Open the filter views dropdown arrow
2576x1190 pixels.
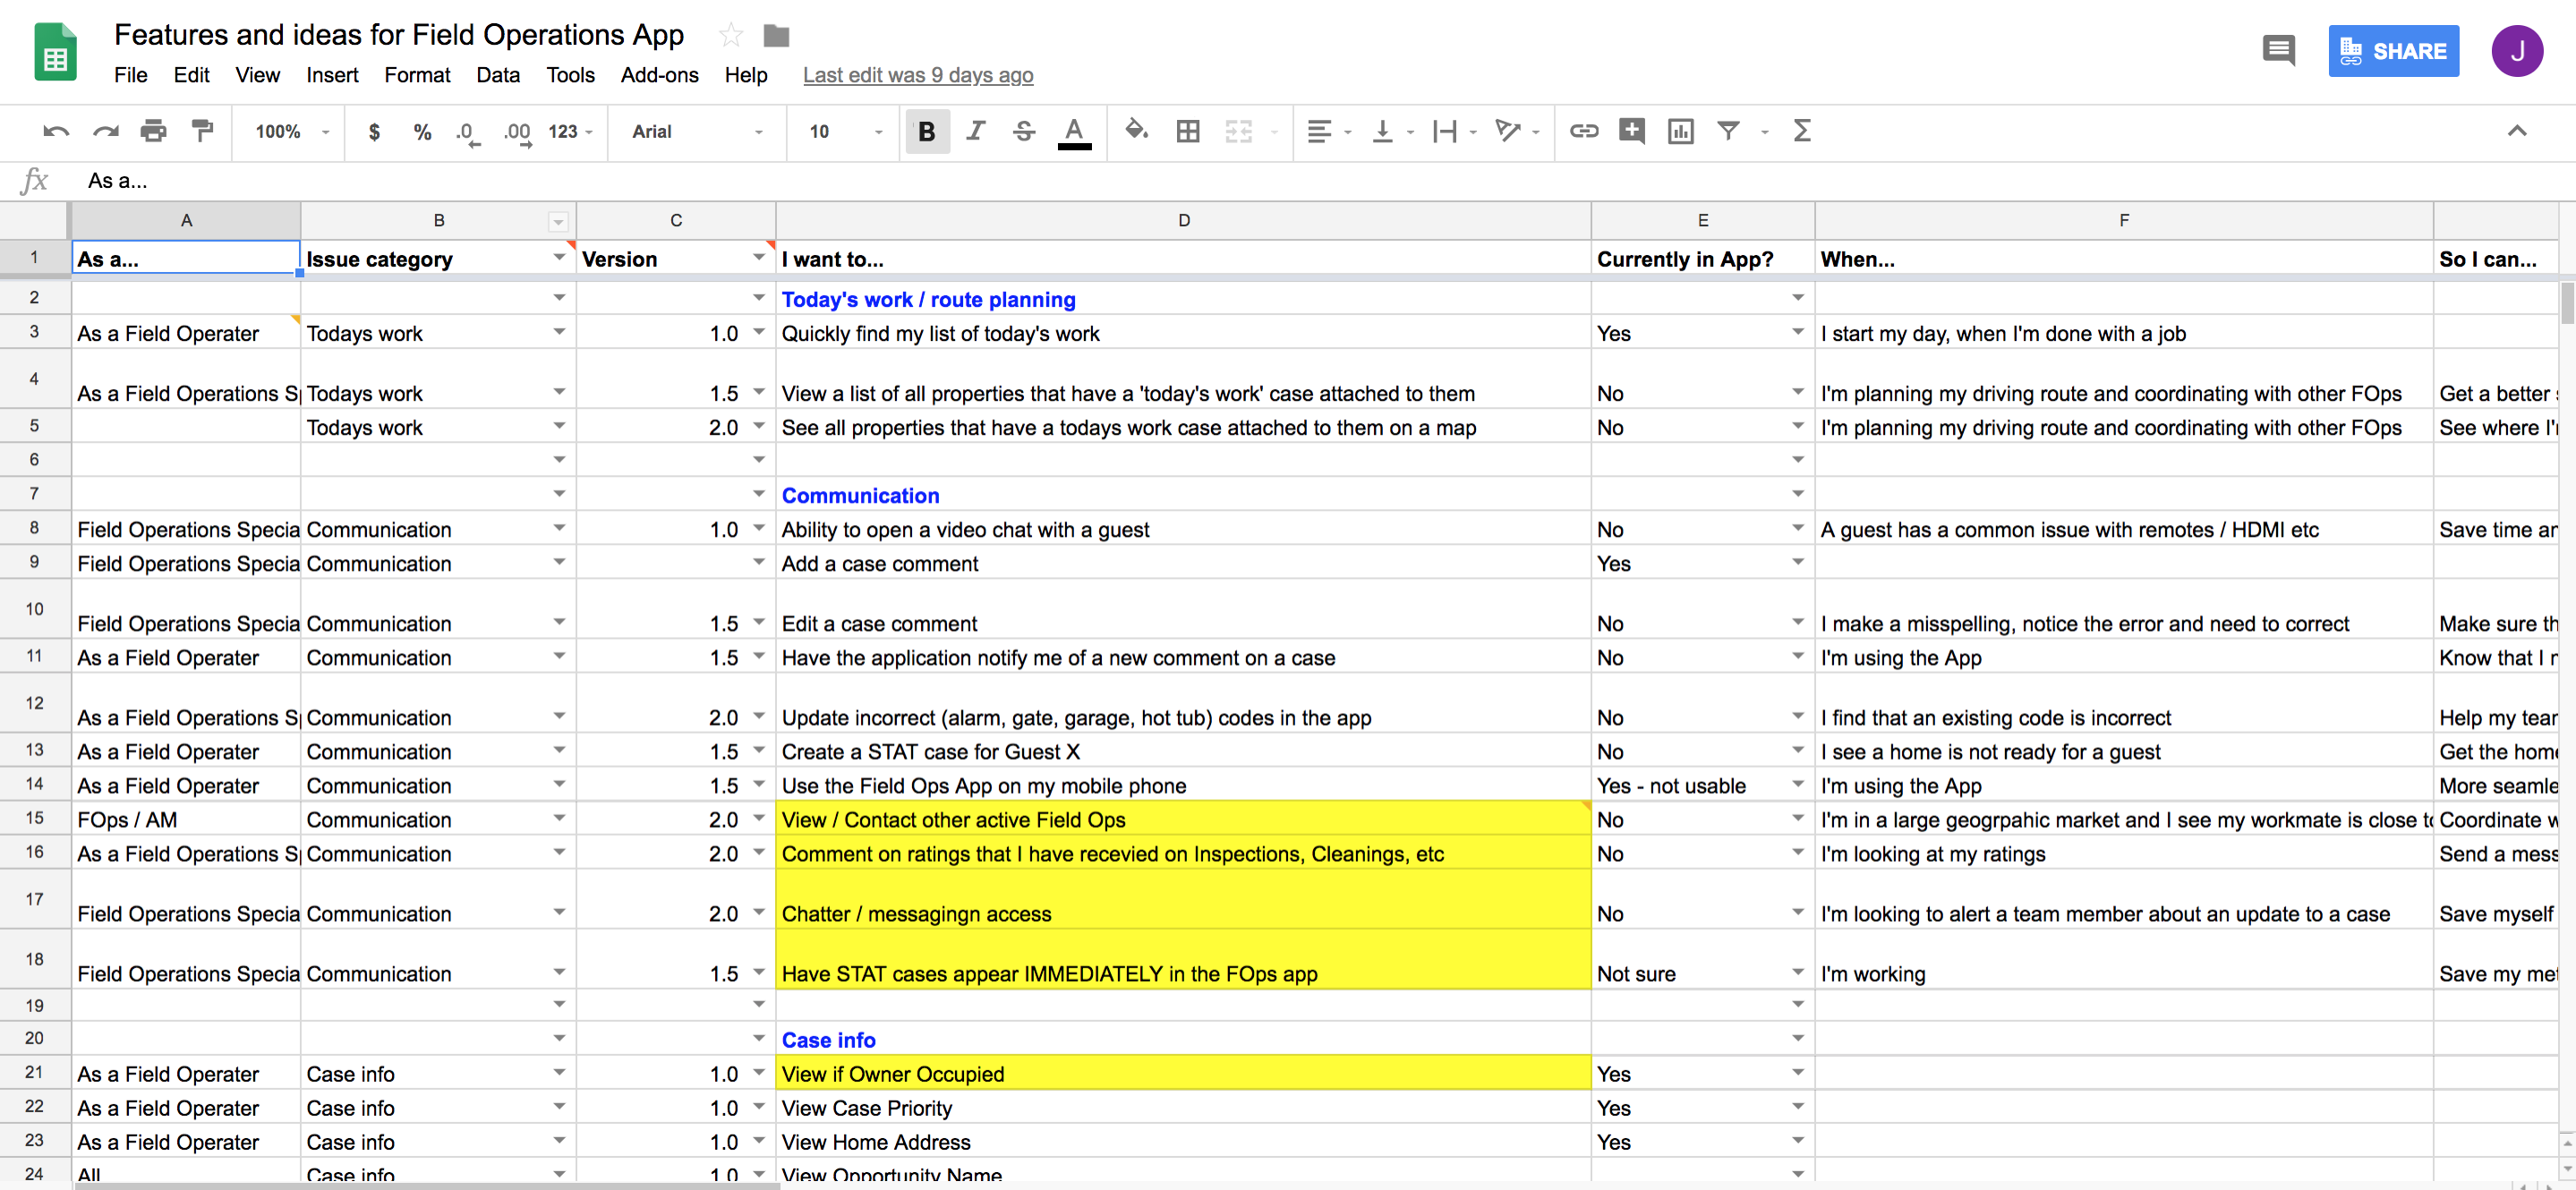[1764, 131]
